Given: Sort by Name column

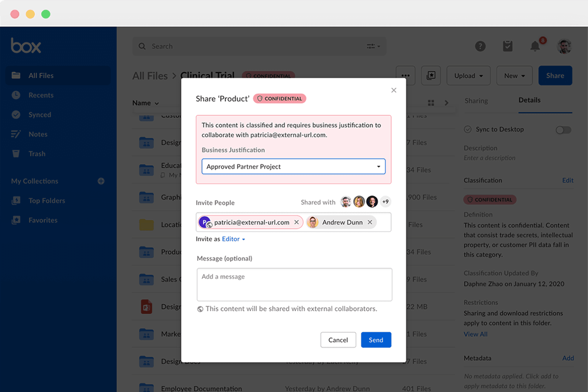Looking at the screenshot, I should (x=145, y=103).
